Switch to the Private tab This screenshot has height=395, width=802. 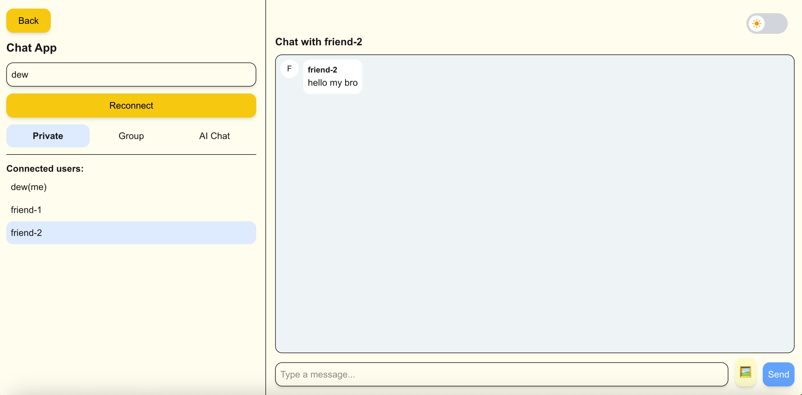[48, 136]
